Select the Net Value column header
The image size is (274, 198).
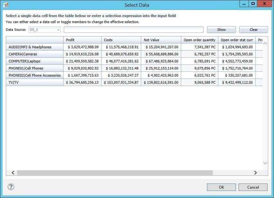pyautogui.click(x=161, y=40)
